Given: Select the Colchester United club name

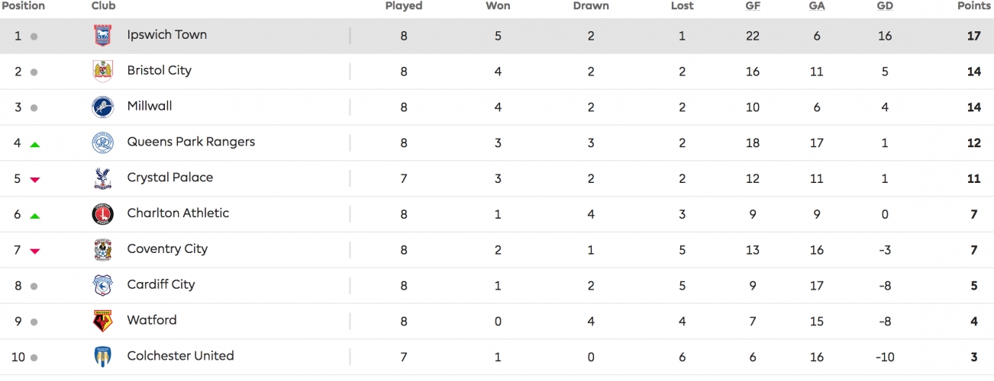Looking at the screenshot, I should pos(180,356).
